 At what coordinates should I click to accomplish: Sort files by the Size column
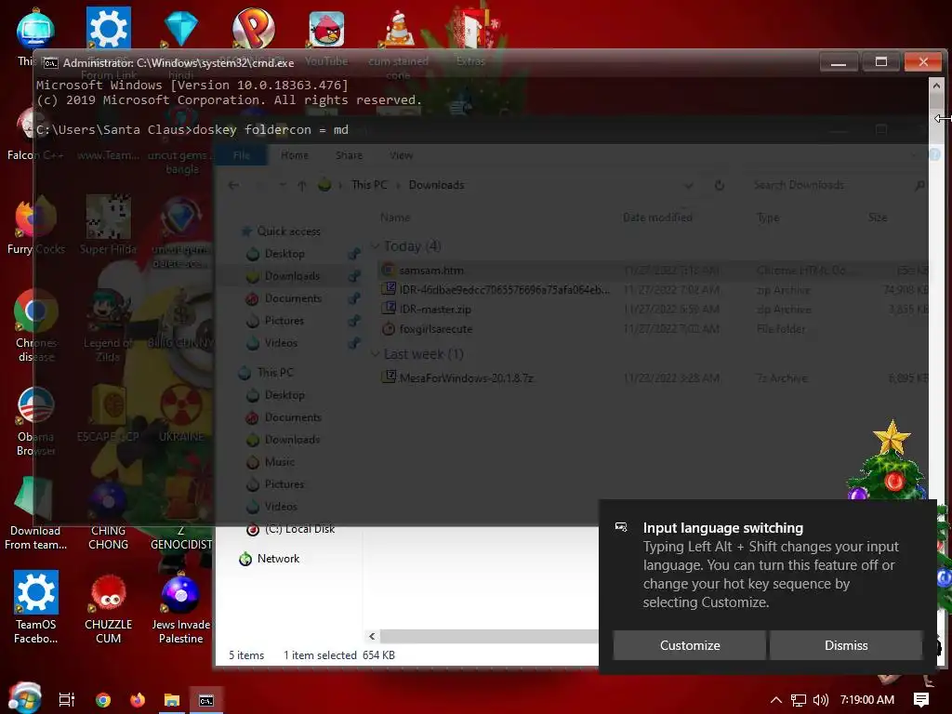coord(878,218)
